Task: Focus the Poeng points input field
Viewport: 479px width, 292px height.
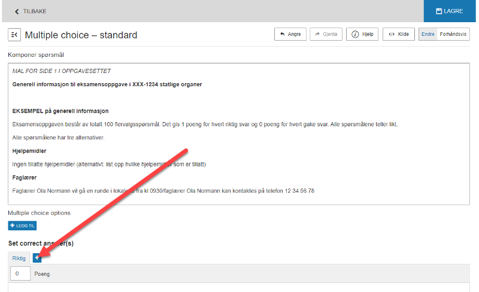Action: (x=20, y=273)
